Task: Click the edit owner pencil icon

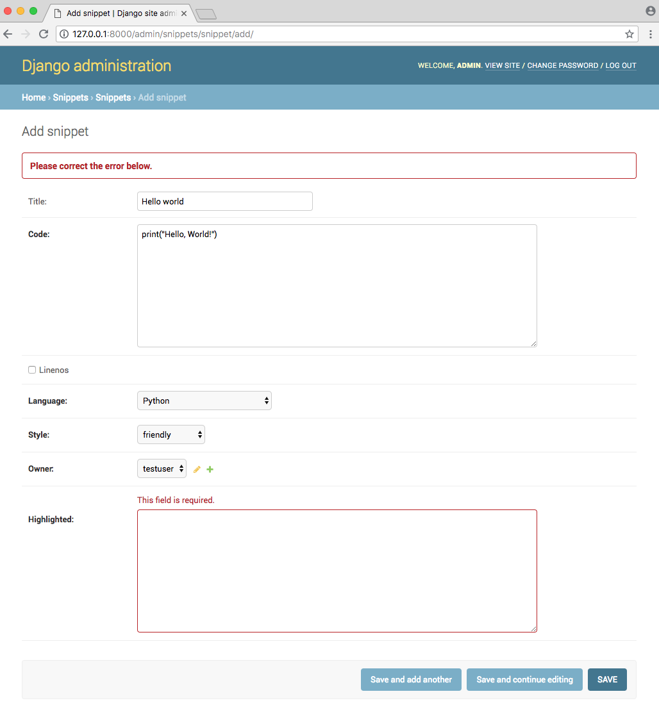Action: (197, 469)
